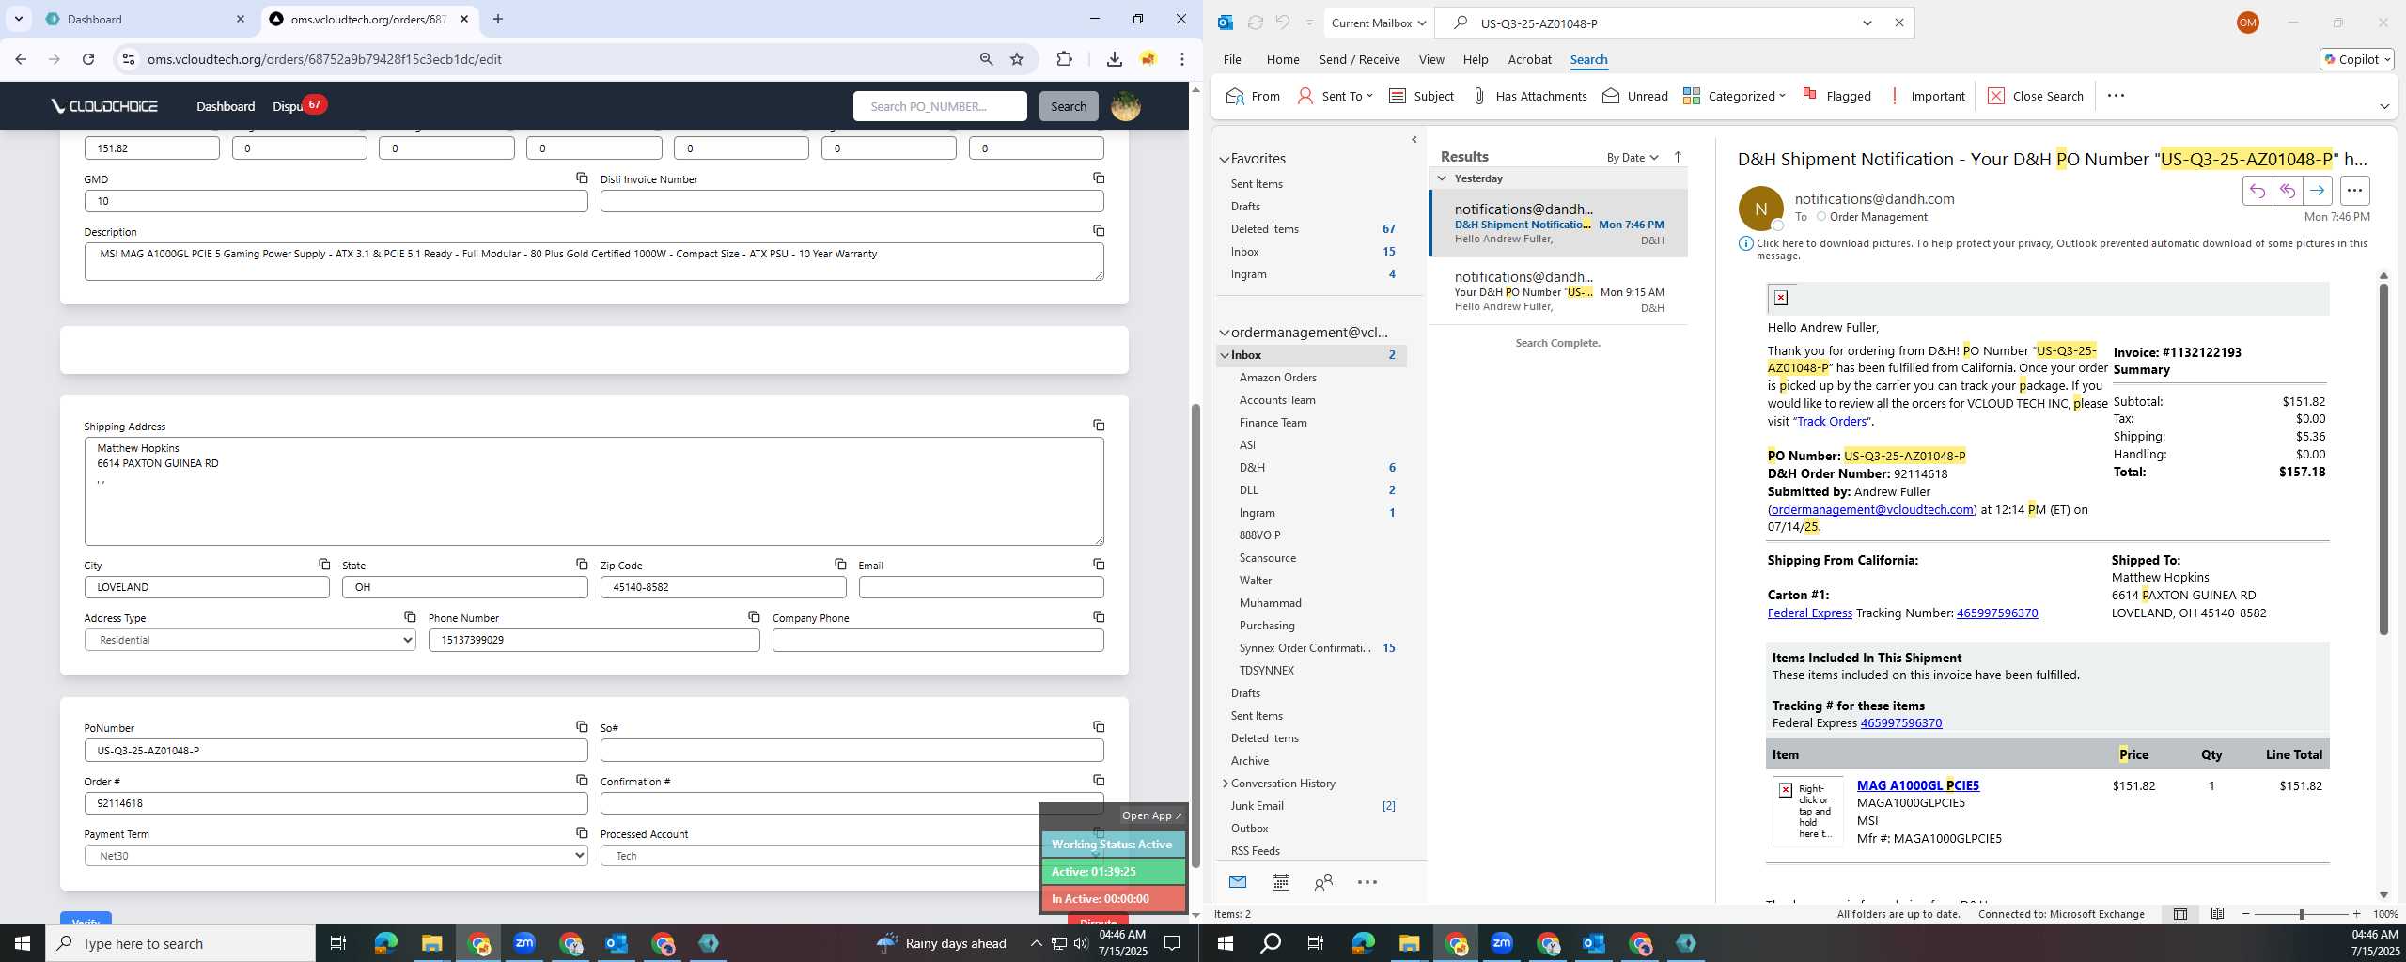
Task: Open MAG A1000GL PCIE5 item link
Action: pyautogui.click(x=1917, y=785)
